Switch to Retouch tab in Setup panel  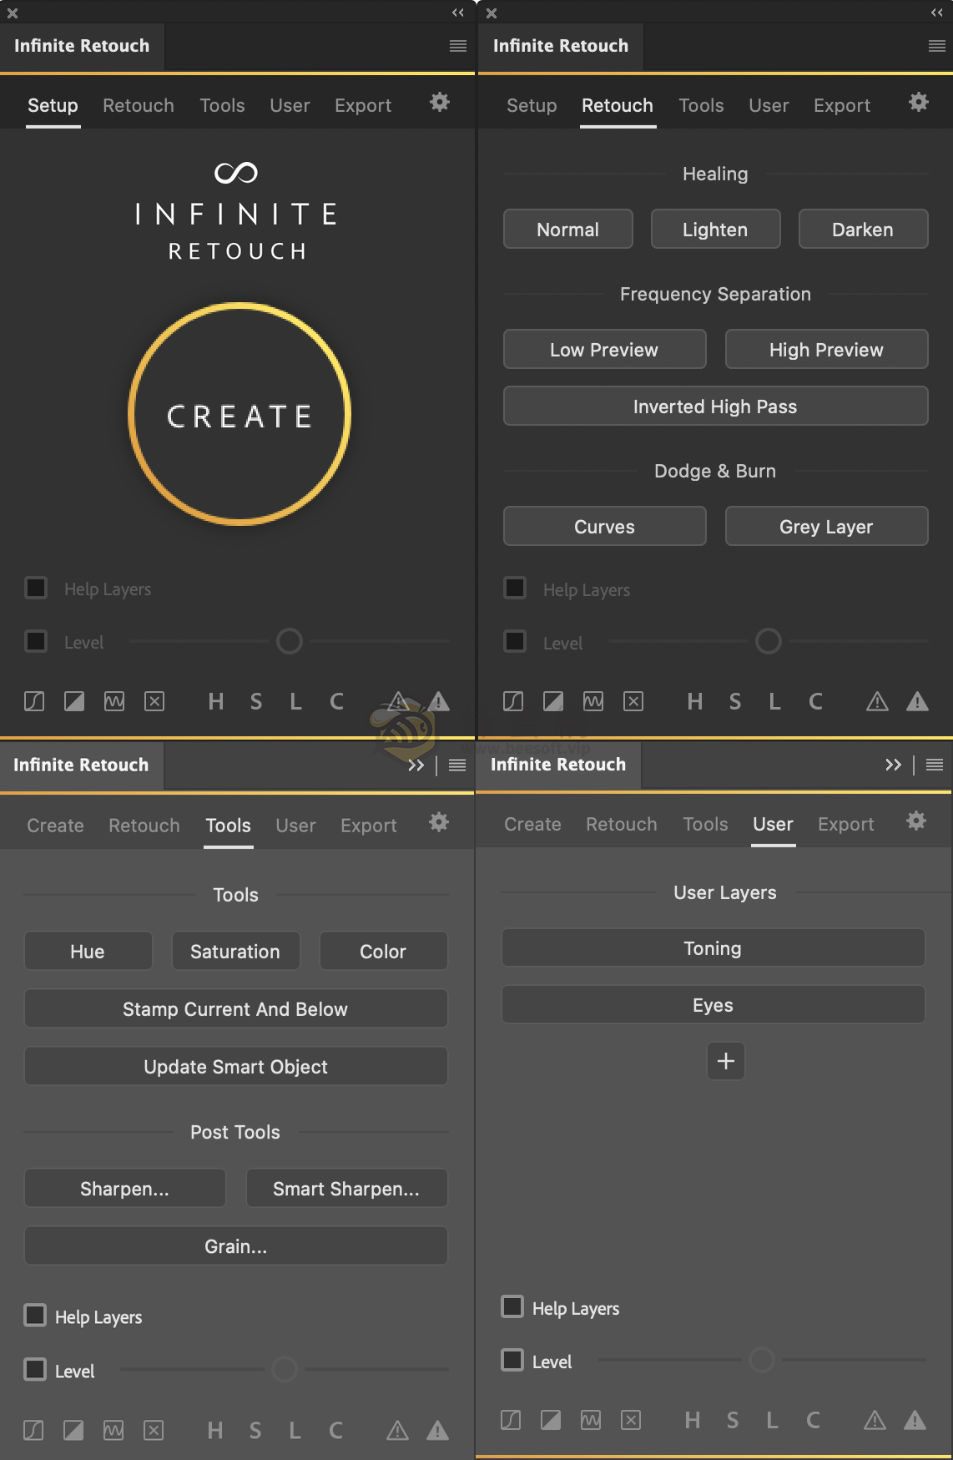point(139,105)
